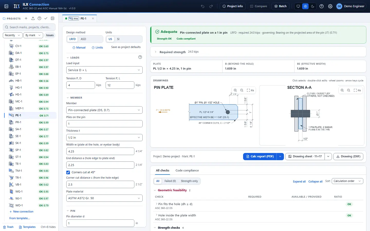
Task: Open the By mark grouping dropdown
Action: 33,35
